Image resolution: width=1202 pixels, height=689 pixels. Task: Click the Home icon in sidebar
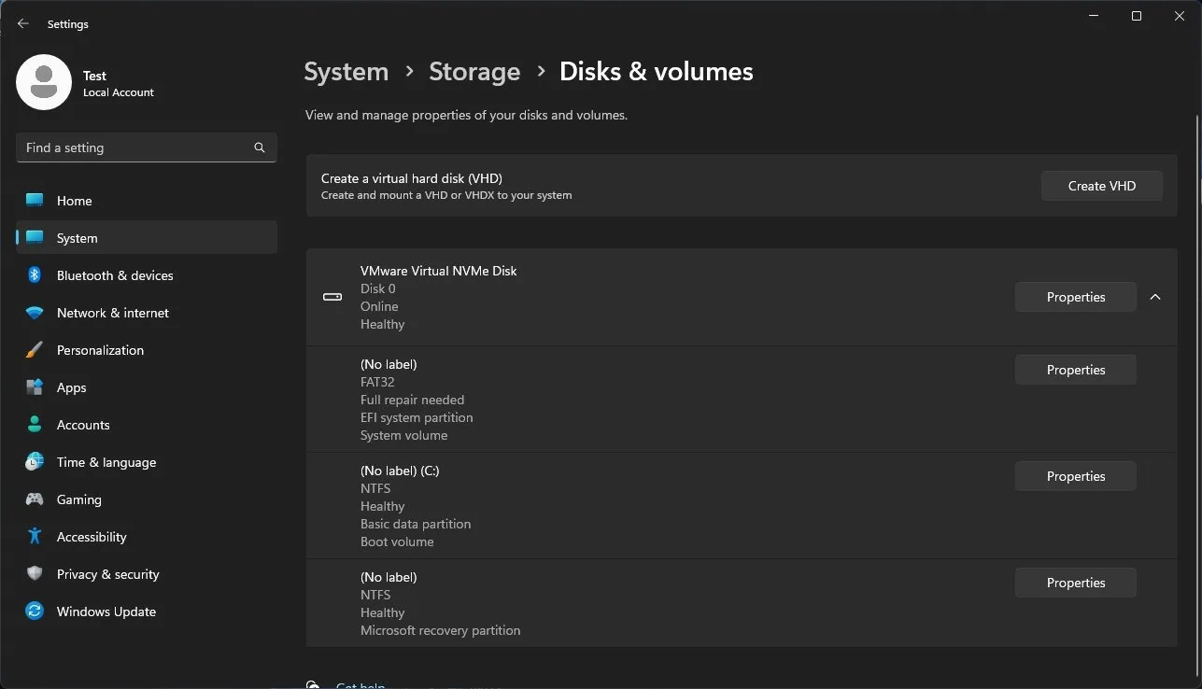pyautogui.click(x=35, y=201)
